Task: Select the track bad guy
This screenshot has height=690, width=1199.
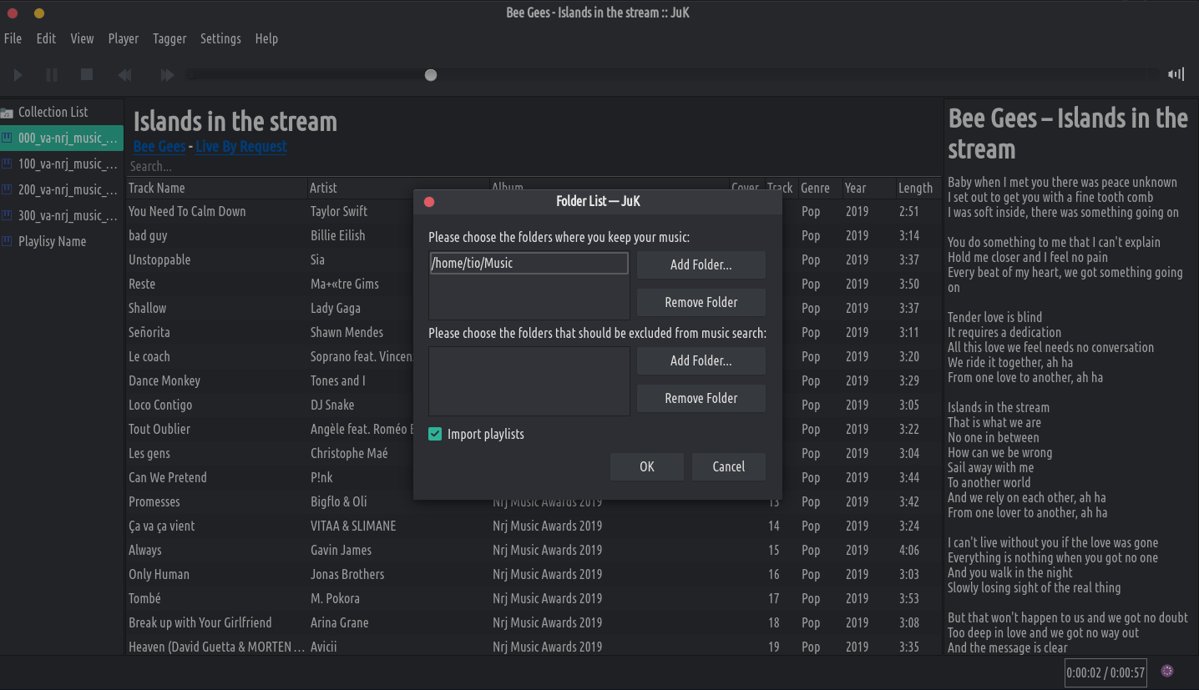Action: [148, 235]
